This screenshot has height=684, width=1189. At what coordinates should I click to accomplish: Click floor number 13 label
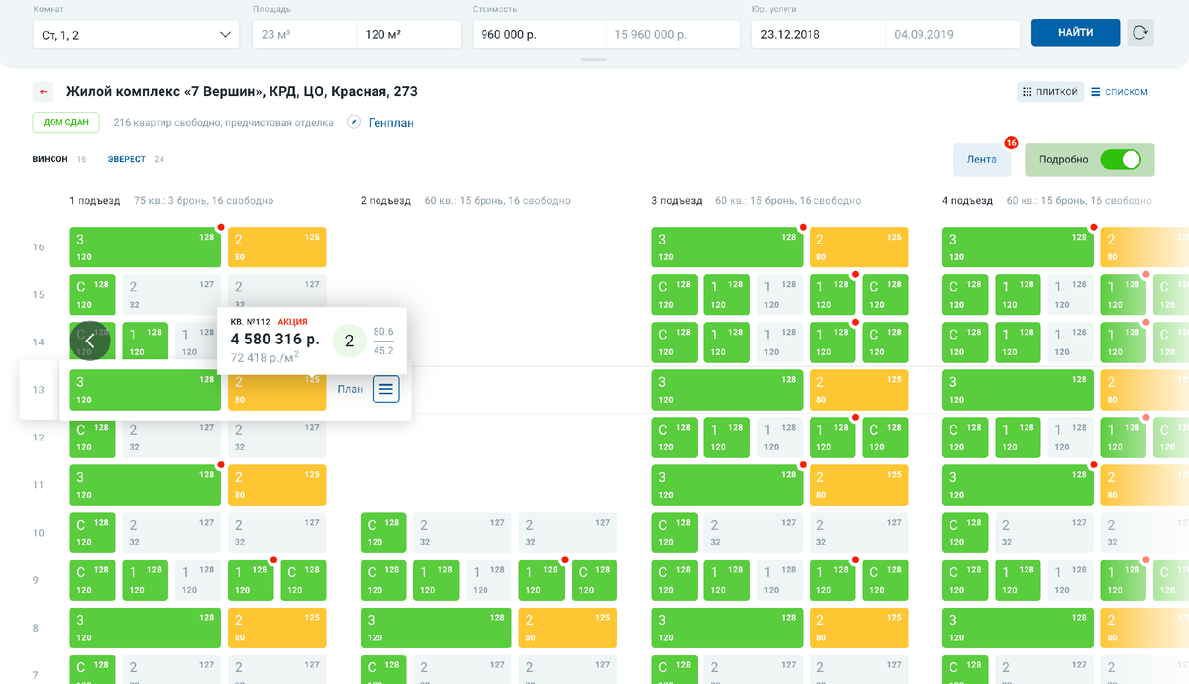(39, 390)
